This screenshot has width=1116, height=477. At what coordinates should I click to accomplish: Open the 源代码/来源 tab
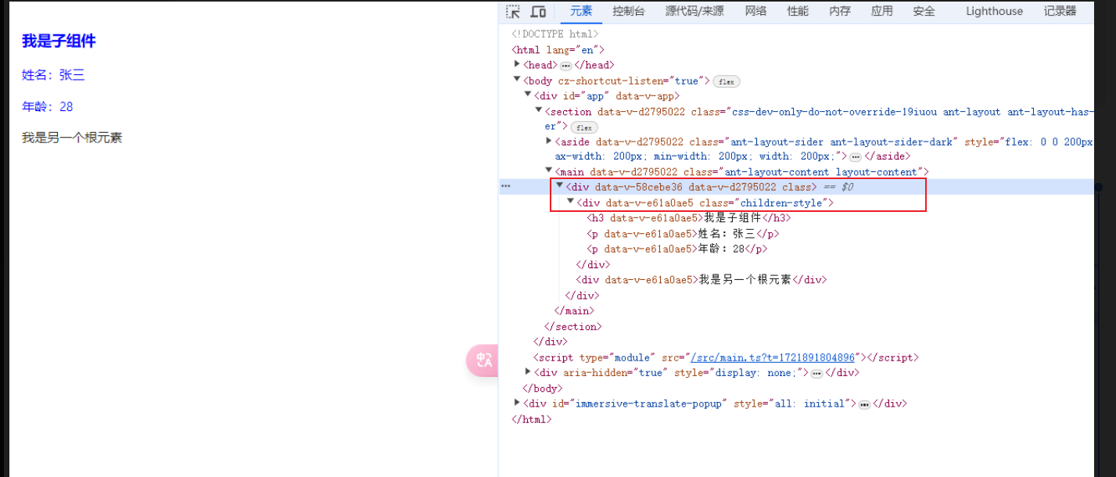(x=694, y=11)
